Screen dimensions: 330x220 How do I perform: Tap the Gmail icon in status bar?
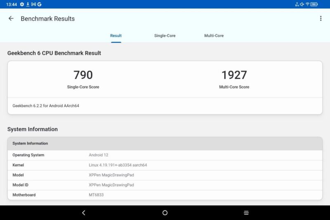tap(33, 4)
